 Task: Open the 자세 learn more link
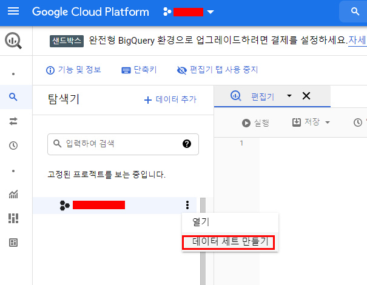tap(357, 40)
